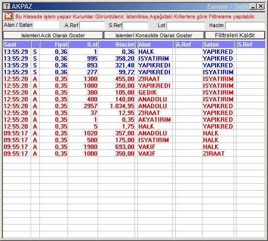268x241 pixels.
Task: Sort by S.Ref column header
Action: (x=251, y=45)
